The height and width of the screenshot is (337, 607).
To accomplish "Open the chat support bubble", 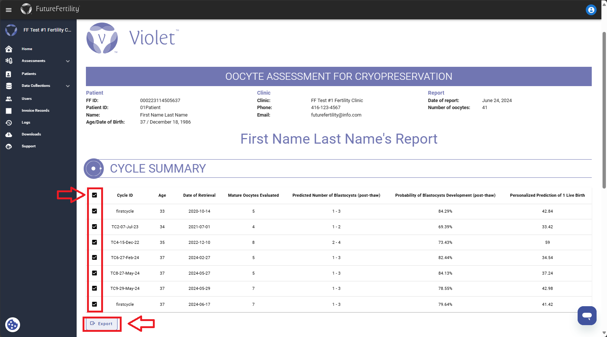I will click(x=587, y=315).
